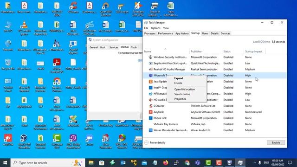This screenshot has width=297, height=167.
Task: Select the Waves MaxxAudio Service icon
Action: (150, 130)
